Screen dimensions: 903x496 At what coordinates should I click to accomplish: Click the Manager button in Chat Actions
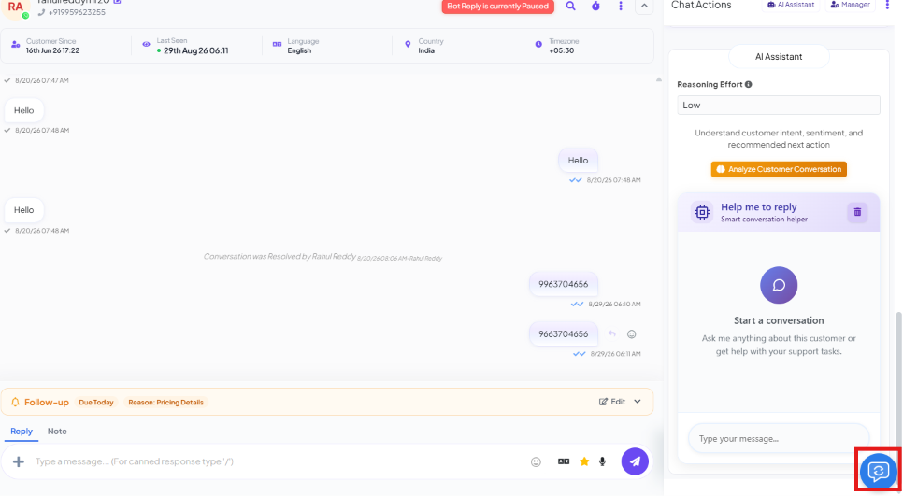click(x=850, y=5)
